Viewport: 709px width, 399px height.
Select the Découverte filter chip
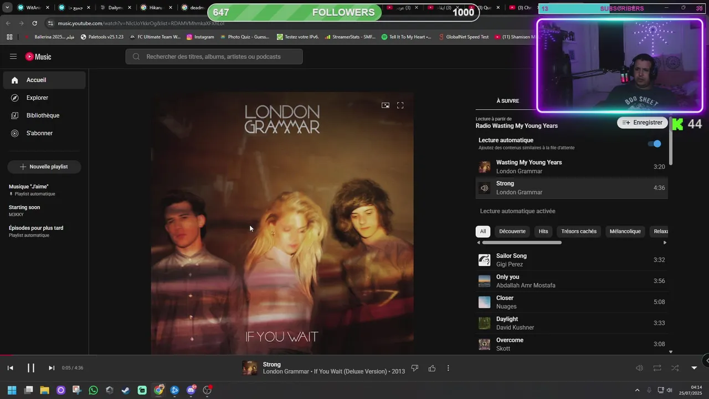tap(512, 231)
